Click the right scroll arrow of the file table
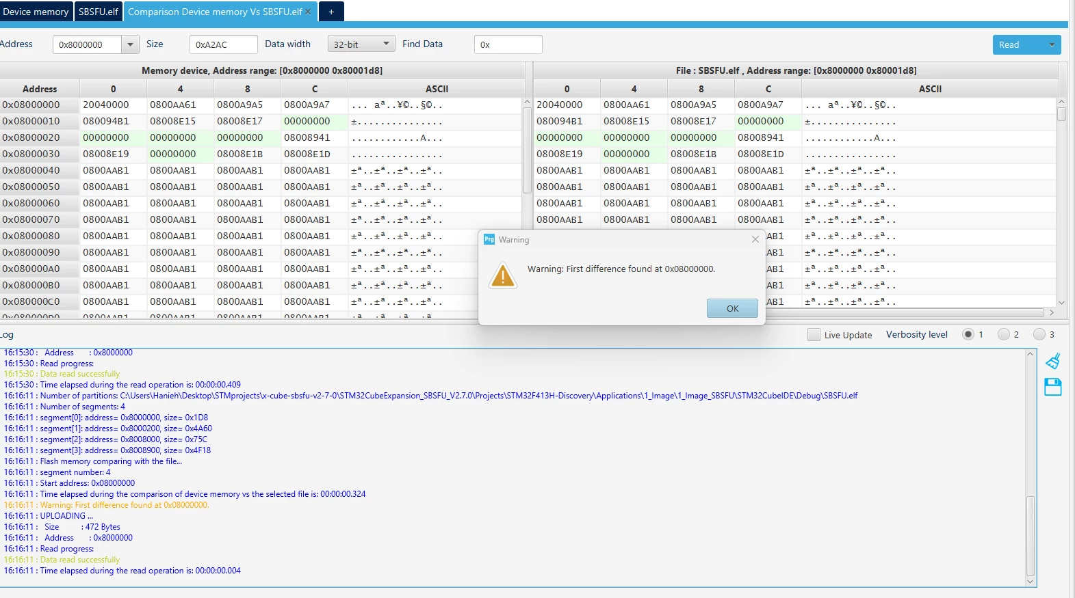 tap(1052, 312)
